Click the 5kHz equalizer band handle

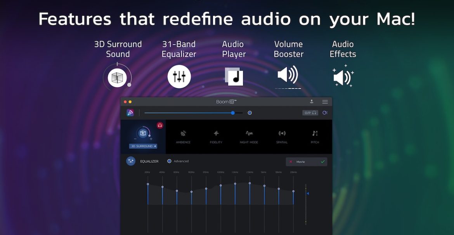click(264, 186)
